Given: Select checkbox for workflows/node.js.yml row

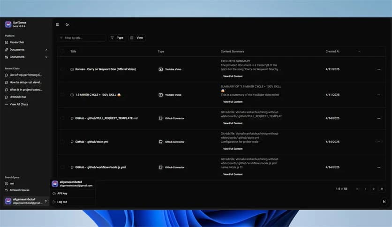Looking at the screenshot, I should [x=62, y=167].
